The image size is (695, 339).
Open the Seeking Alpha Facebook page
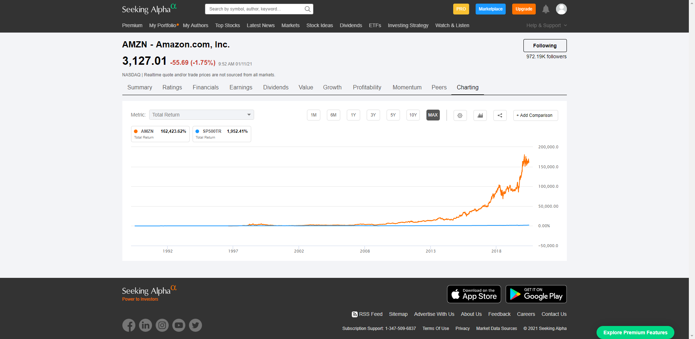129,325
